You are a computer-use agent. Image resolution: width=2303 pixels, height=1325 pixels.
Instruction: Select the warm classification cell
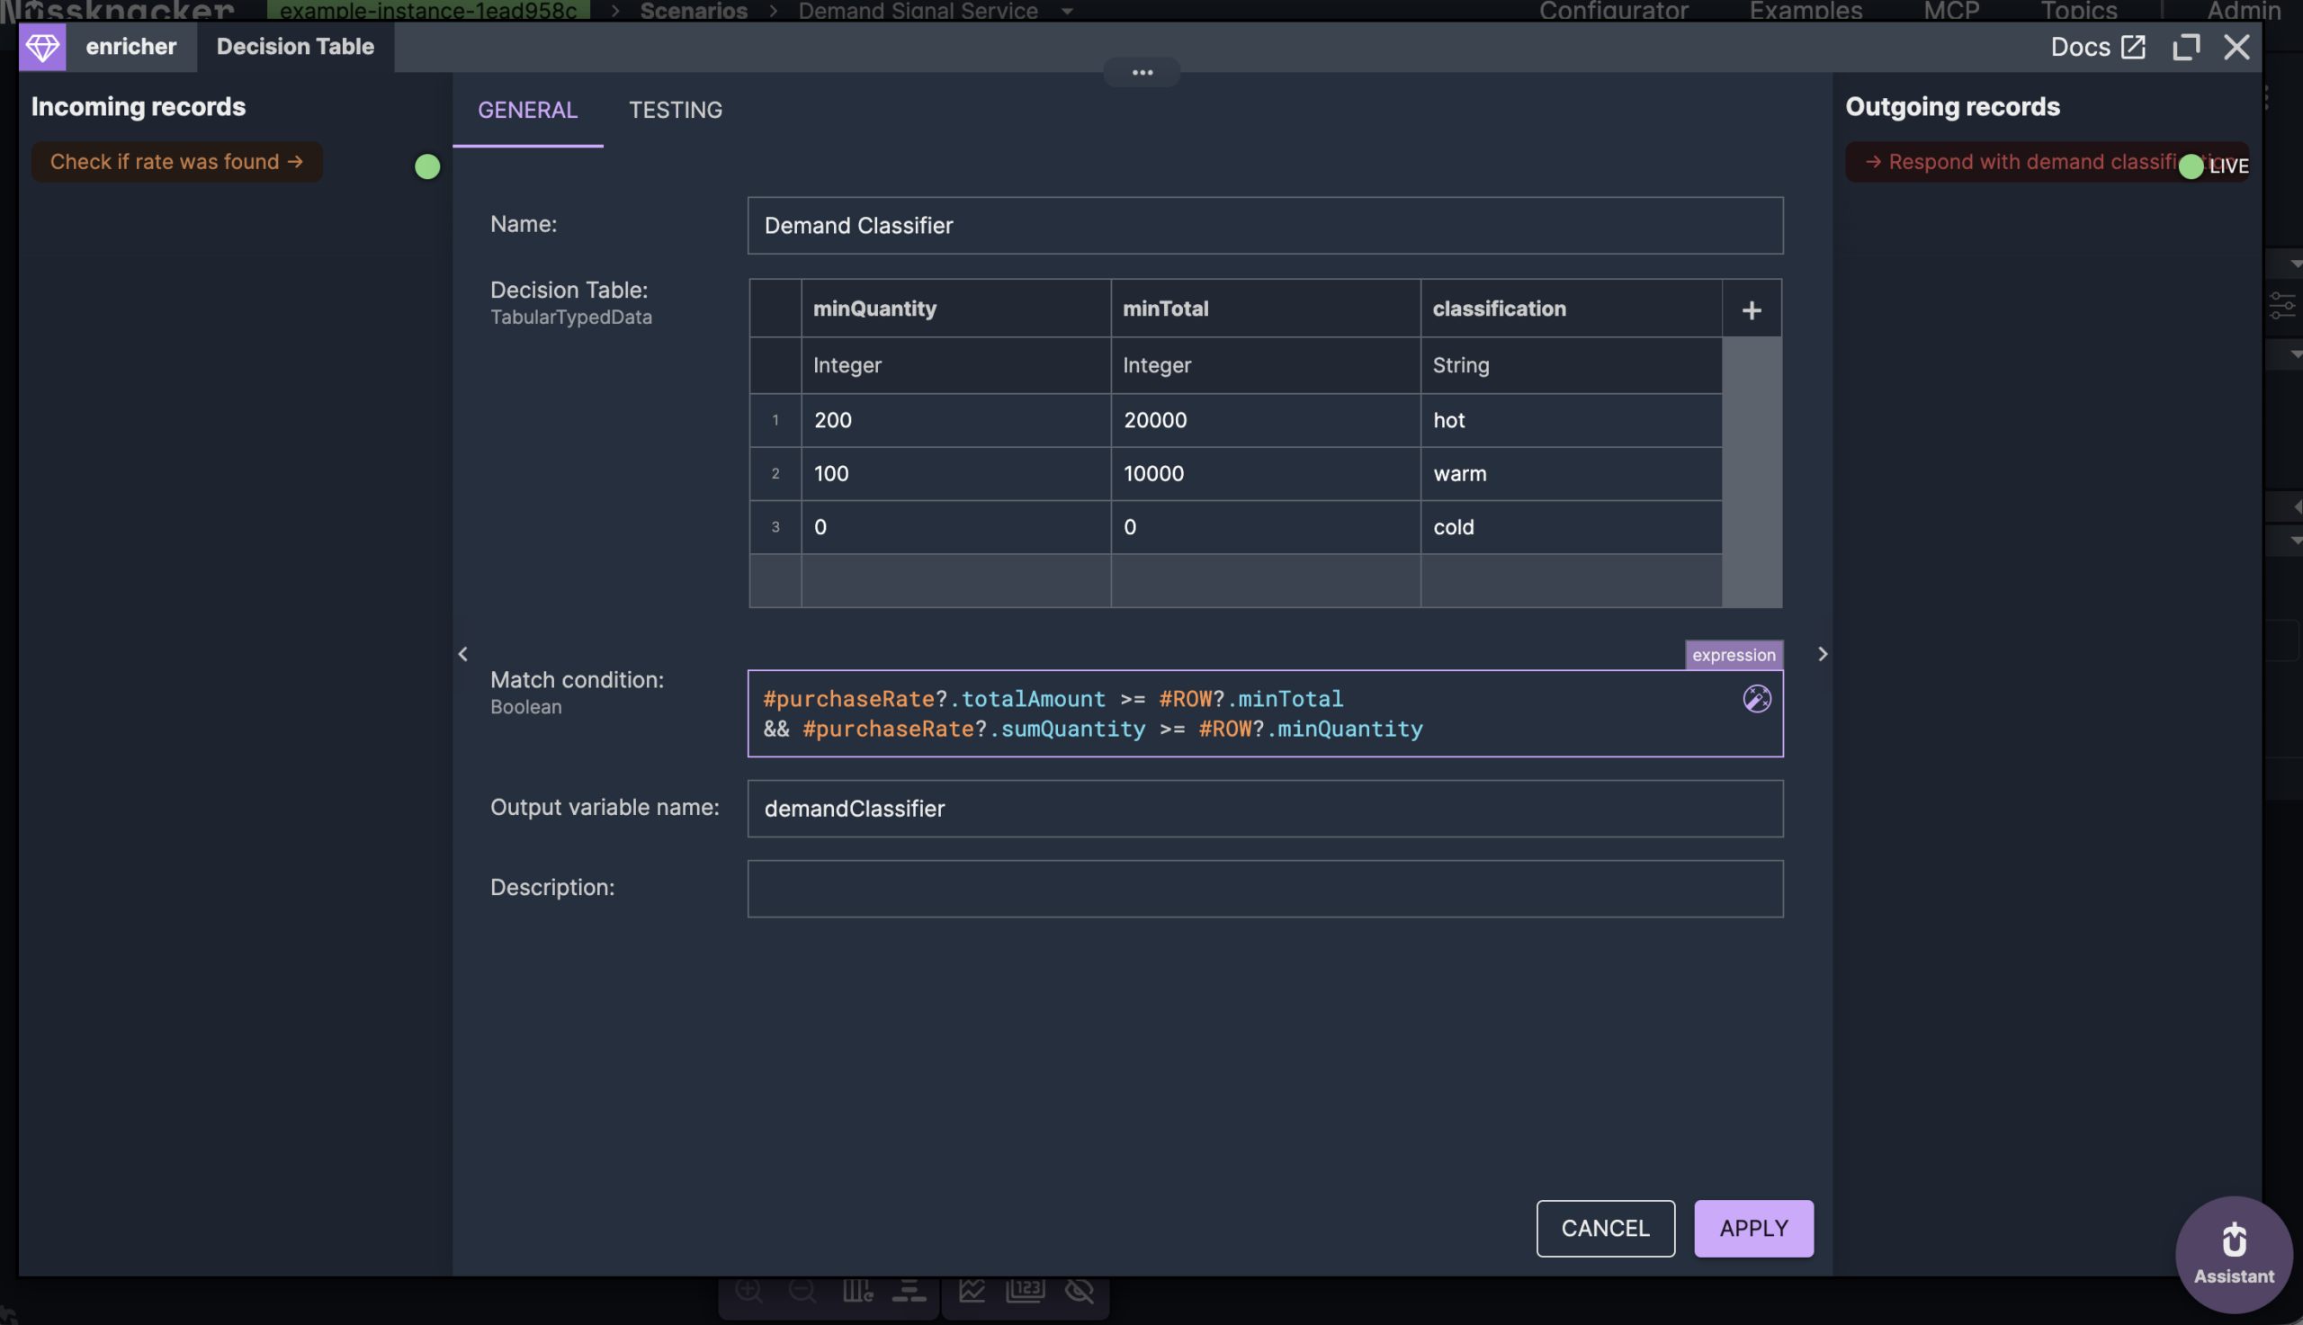pyautogui.click(x=1572, y=473)
